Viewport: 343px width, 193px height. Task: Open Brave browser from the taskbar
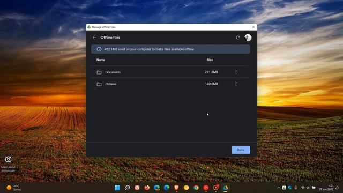click(176, 188)
